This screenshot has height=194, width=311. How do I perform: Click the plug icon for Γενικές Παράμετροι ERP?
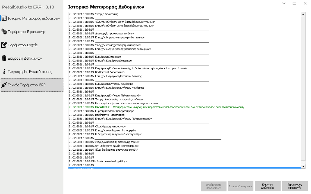click(4, 85)
